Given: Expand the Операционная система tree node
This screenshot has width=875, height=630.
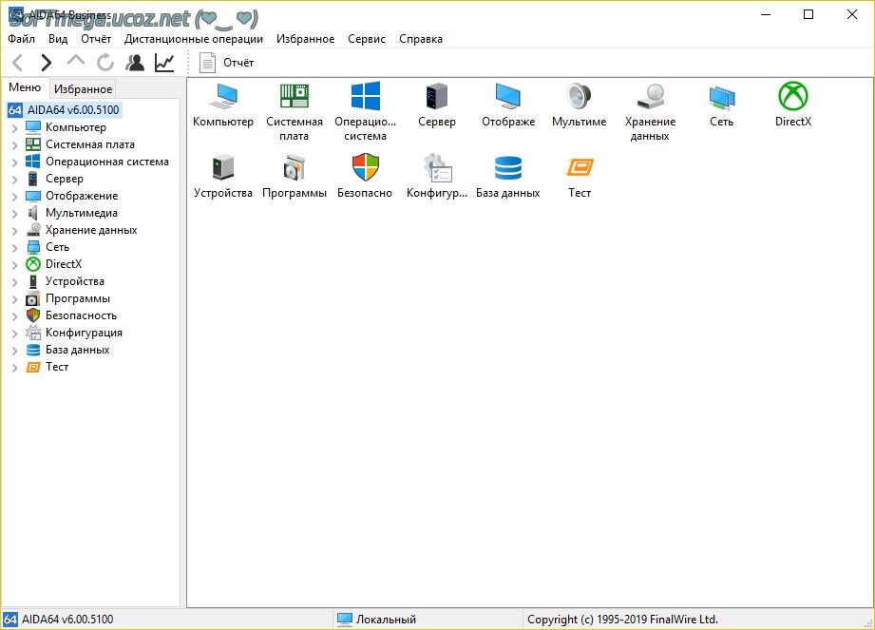Looking at the screenshot, I should pyautogui.click(x=15, y=162).
